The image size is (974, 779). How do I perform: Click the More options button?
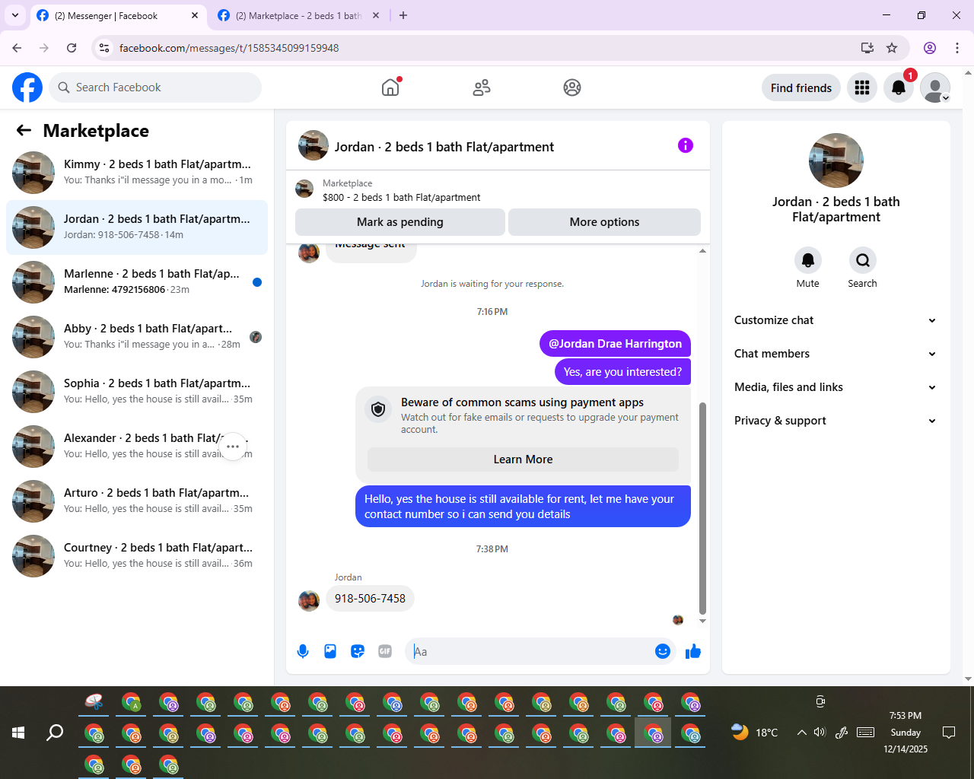click(605, 222)
